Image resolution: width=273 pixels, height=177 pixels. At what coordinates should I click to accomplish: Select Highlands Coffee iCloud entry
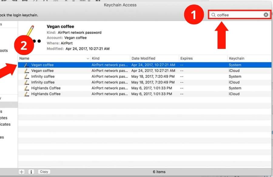point(46,94)
